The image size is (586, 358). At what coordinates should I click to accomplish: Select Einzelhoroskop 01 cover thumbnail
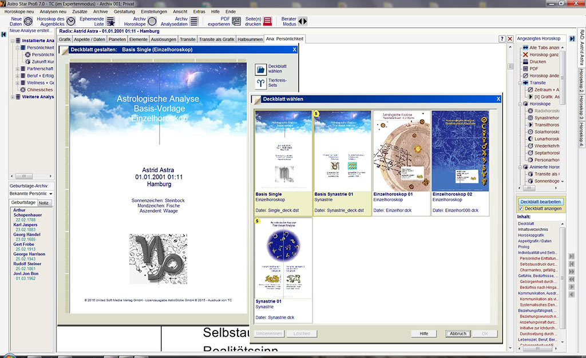coord(401,151)
